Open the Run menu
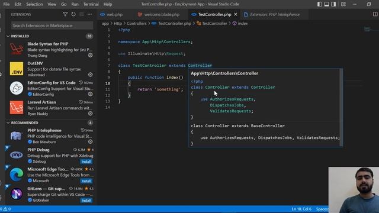Image resolution: width=379 pixels, height=213 pixels. (75, 4)
